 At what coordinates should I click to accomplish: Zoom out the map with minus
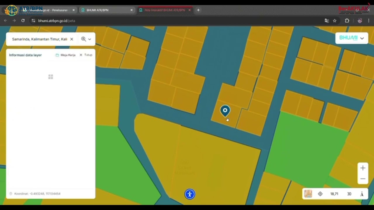363,179
